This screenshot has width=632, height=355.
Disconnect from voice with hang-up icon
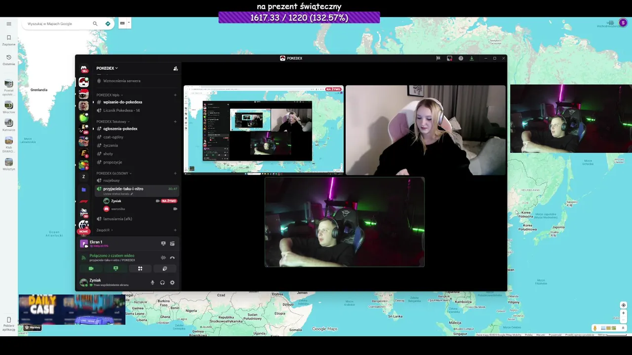[172, 257]
